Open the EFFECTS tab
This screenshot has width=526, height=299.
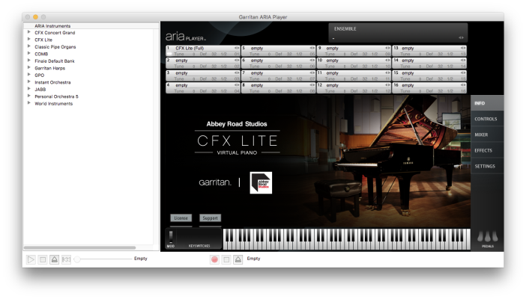487,150
